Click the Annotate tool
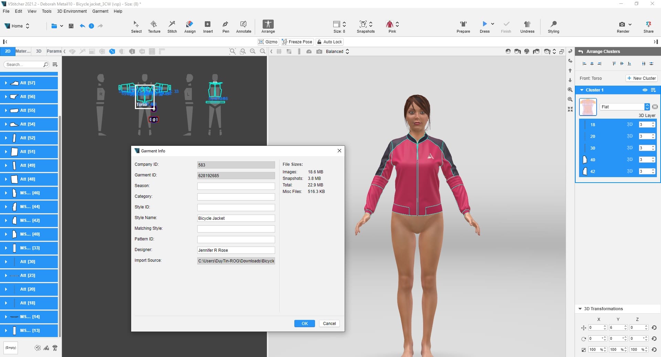 [243, 26]
